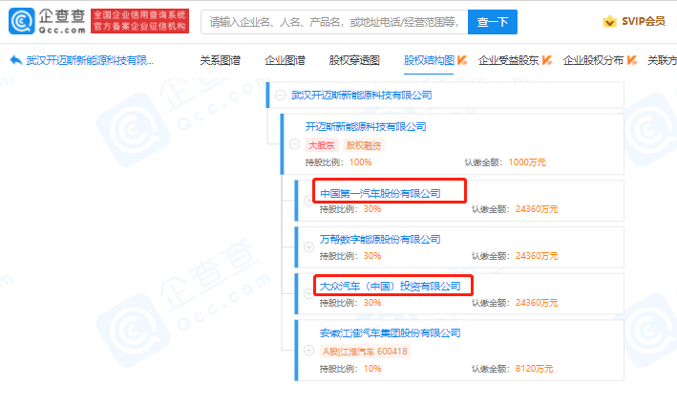Select the 股权穿透图 tab
Screen dimensions: 677x407
pyautogui.click(x=354, y=60)
